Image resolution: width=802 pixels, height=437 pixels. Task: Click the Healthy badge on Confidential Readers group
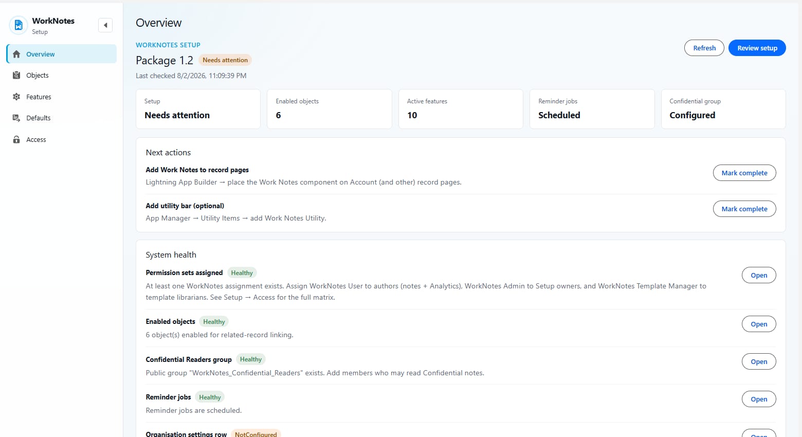pos(251,359)
